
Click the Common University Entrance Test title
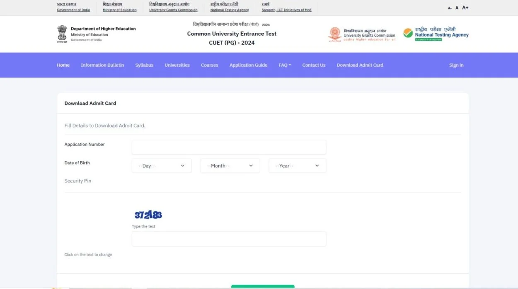(x=232, y=34)
